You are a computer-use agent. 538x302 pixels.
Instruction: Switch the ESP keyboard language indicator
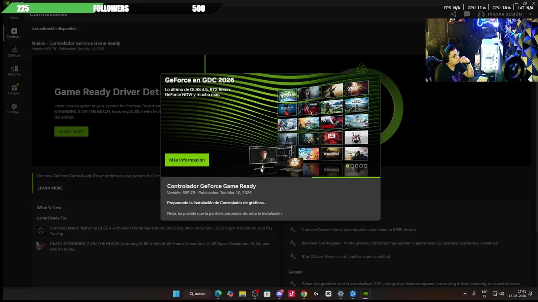485,294
